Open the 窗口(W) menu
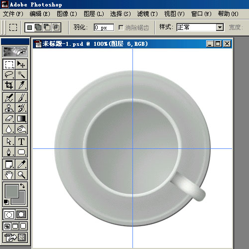Image resolution: width=249 pixels, height=249 pixels. tap(201, 14)
